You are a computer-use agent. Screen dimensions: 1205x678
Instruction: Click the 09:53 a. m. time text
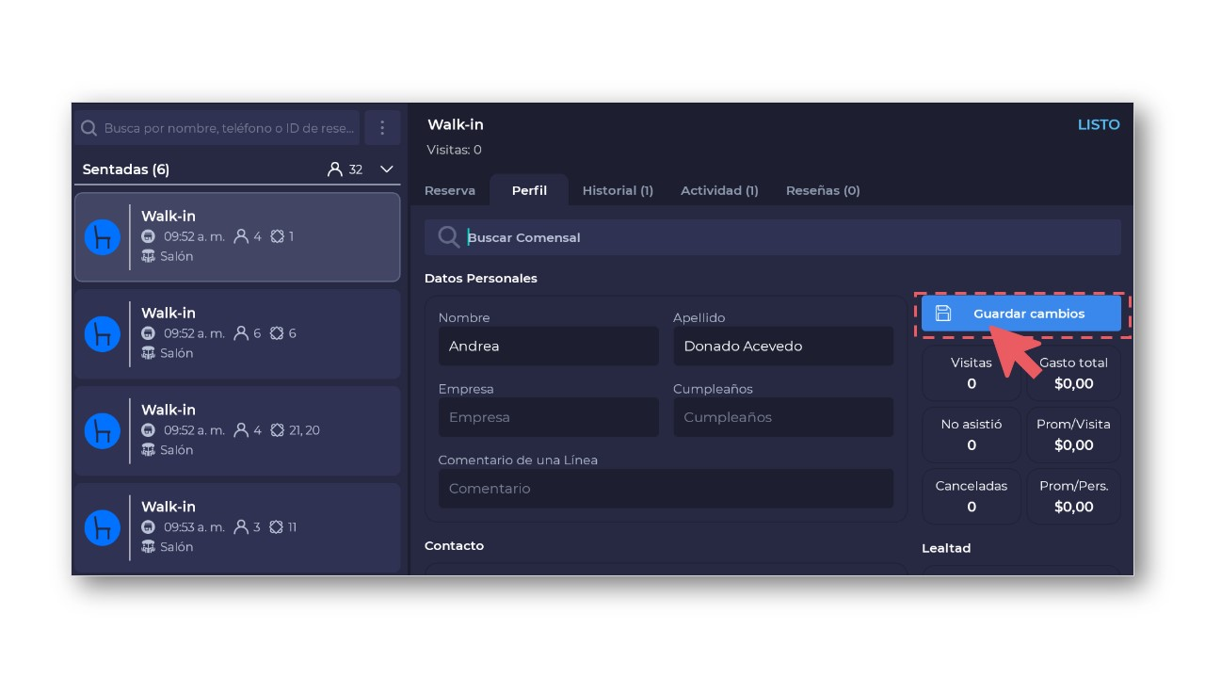[x=194, y=527]
